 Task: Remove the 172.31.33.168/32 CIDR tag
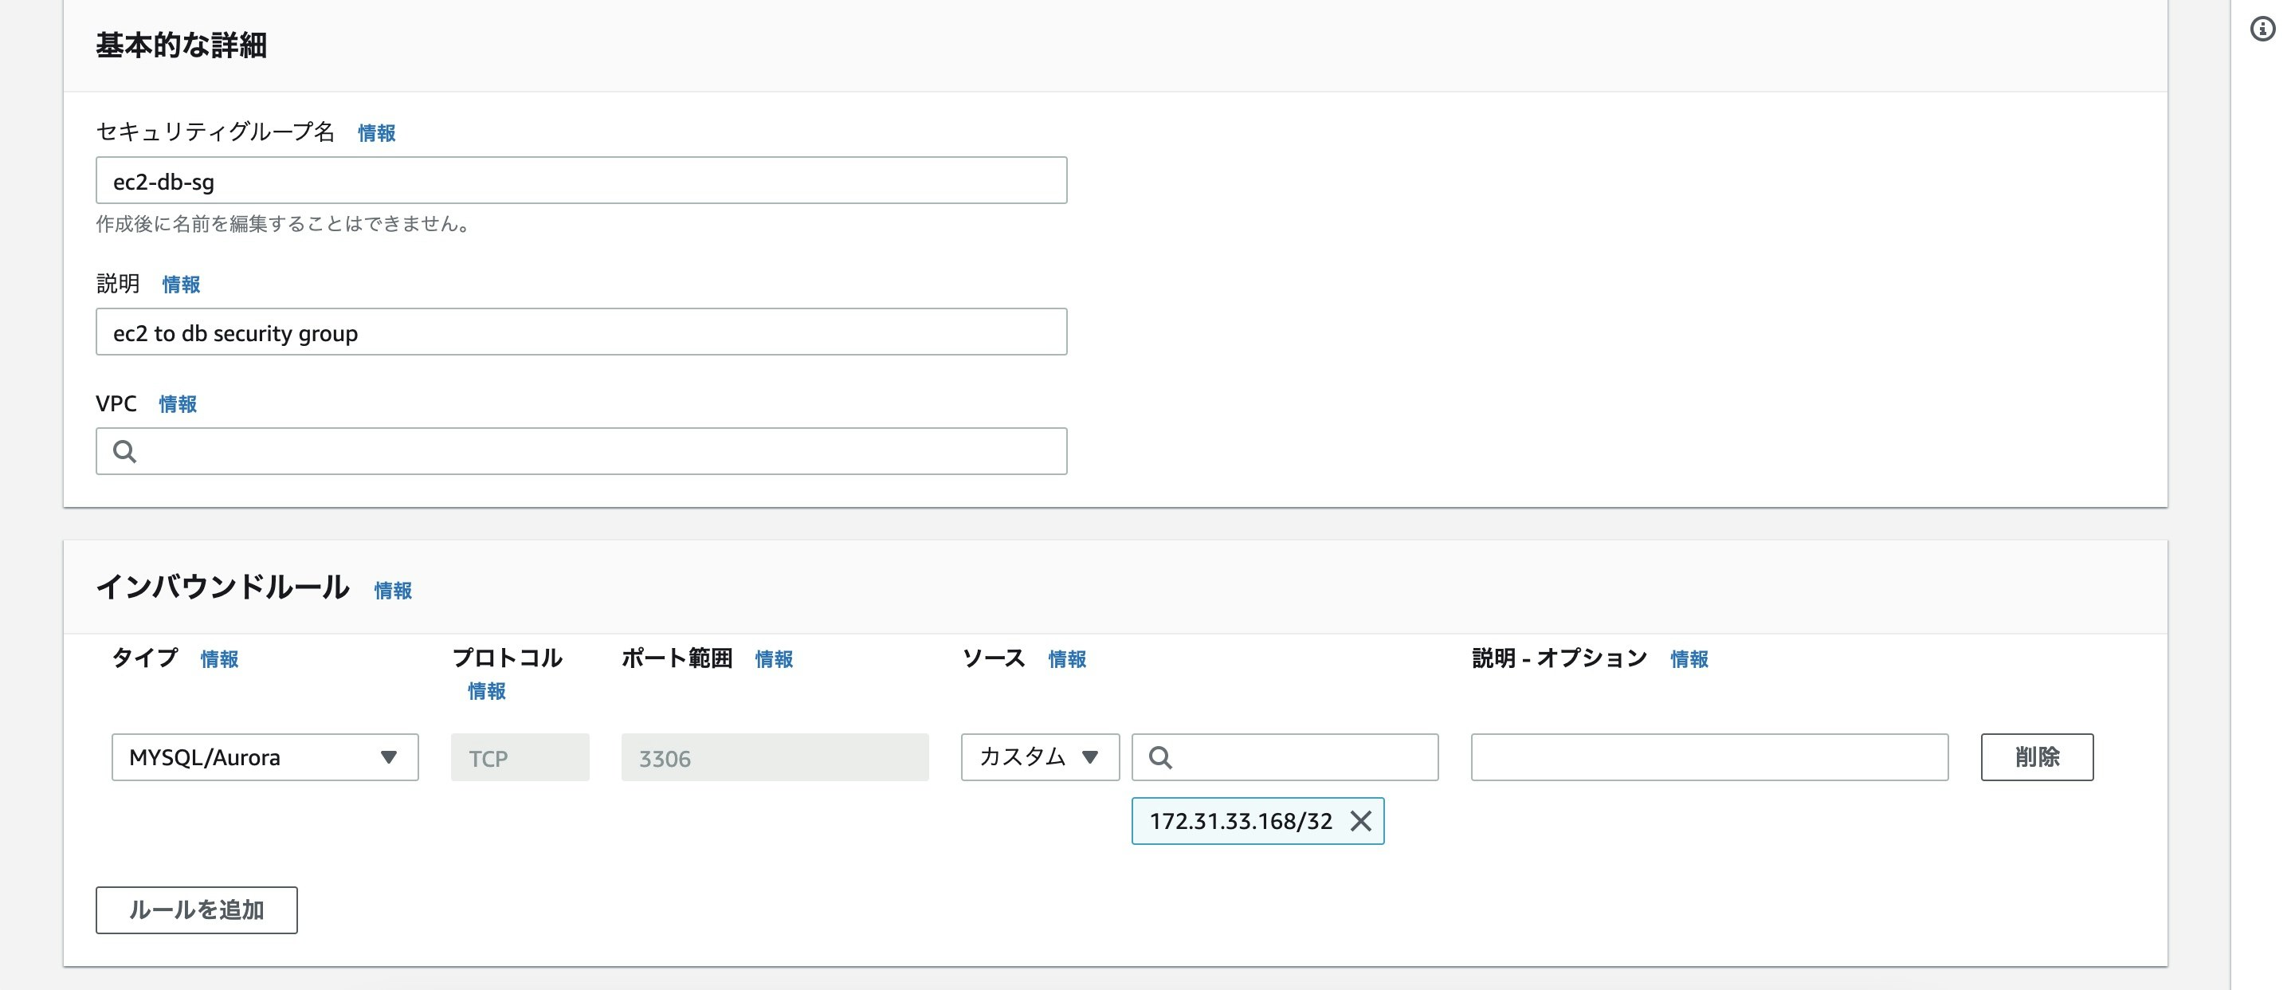point(1362,821)
